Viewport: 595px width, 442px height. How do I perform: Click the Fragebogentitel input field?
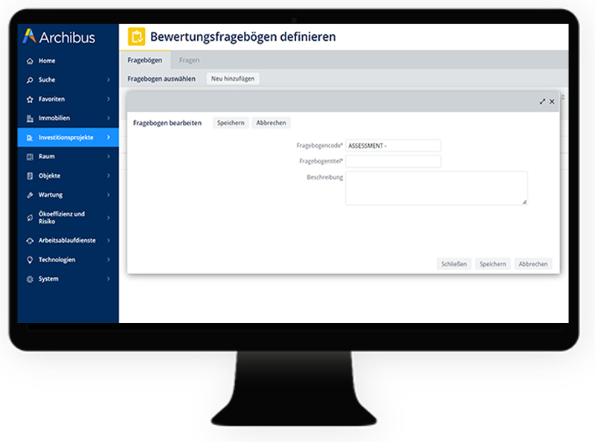(393, 161)
